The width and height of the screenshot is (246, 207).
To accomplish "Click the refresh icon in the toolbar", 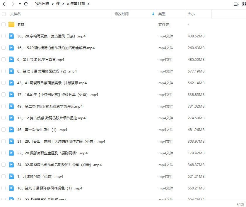I will click(26, 4).
